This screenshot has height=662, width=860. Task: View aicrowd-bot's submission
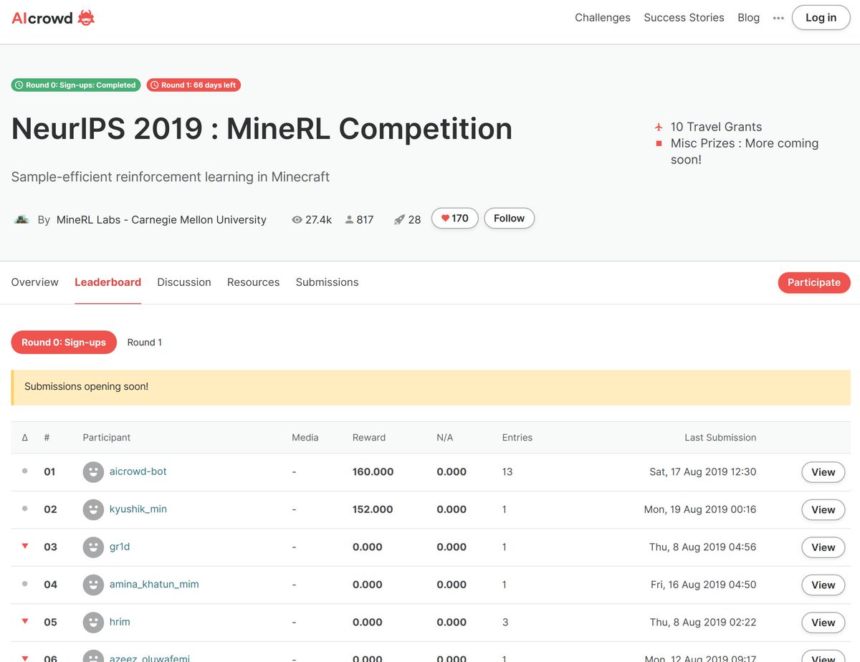pos(823,472)
